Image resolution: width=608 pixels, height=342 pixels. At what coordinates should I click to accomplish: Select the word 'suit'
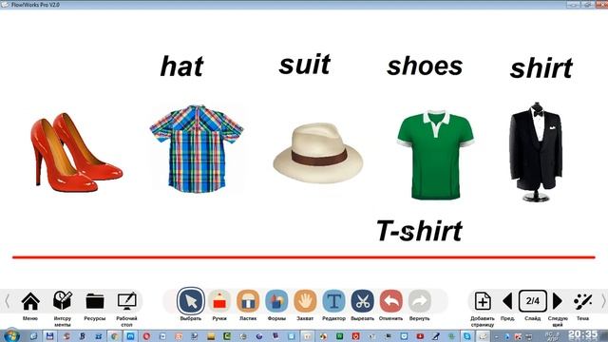(x=305, y=65)
